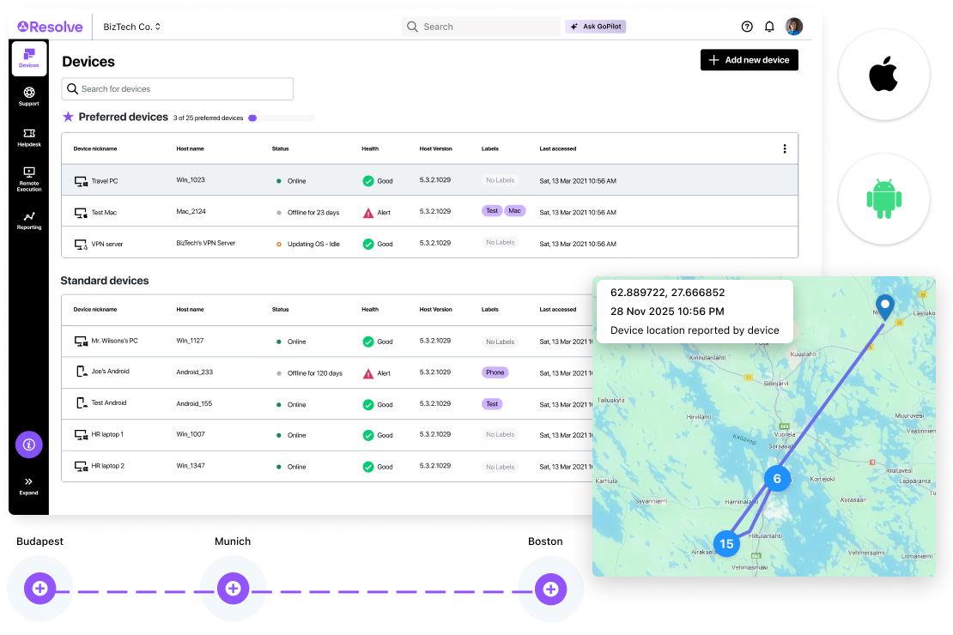This screenshot has width=953, height=635.
Task: Open the user avatar in the top bar
Action: [x=793, y=26]
